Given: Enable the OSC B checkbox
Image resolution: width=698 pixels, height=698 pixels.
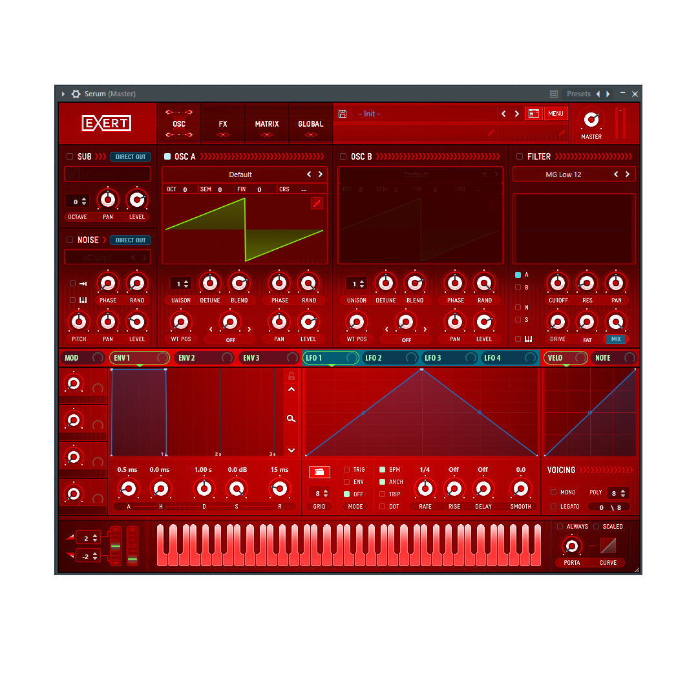Looking at the screenshot, I should [343, 156].
